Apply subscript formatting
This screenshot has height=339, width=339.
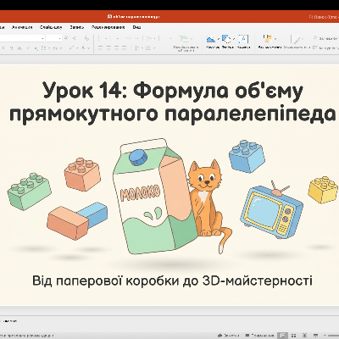tap(36, 48)
